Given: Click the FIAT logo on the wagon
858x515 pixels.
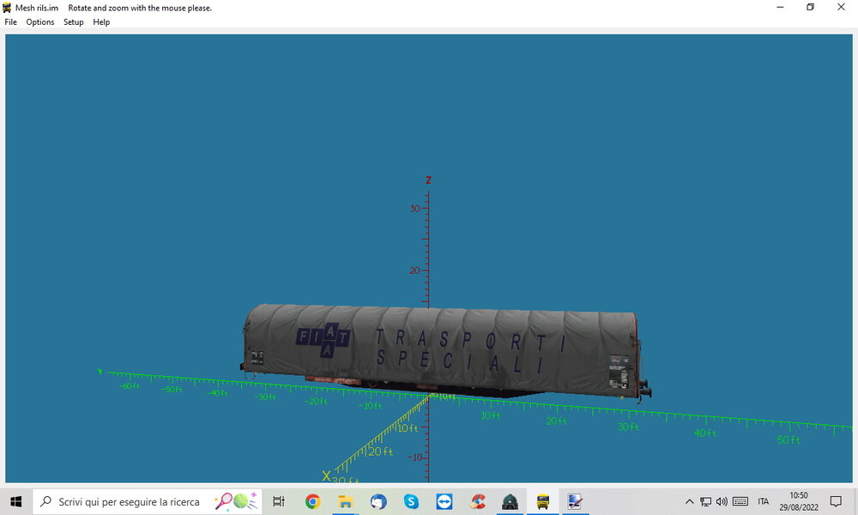Looking at the screenshot, I should pos(324,339).
